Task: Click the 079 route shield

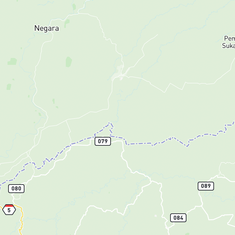Action: coord(103,141)
